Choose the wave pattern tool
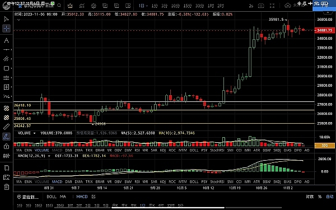Screen dimensions: 336x210 point(6,96)
